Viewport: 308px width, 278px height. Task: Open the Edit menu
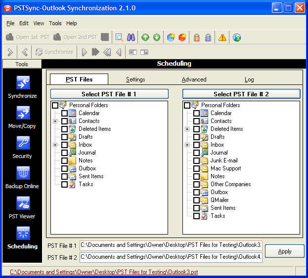(x=24, y=23)
